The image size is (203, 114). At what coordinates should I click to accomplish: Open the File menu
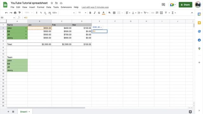tap(12, 7)
